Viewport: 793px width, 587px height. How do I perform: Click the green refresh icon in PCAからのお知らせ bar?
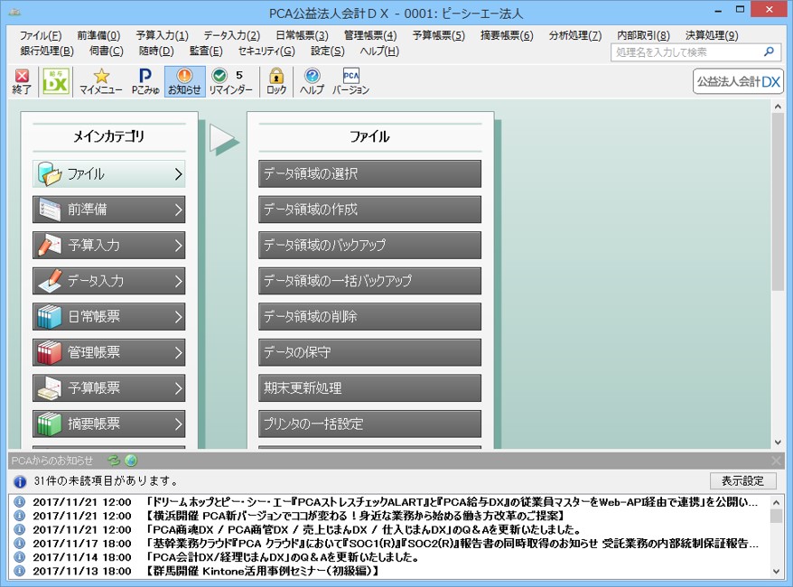[x=115, y=461]
